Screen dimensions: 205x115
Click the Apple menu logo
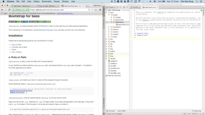coord(4,1)
